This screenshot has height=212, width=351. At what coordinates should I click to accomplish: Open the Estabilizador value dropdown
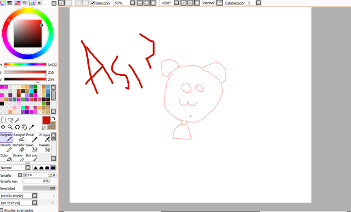pos(258,3)
